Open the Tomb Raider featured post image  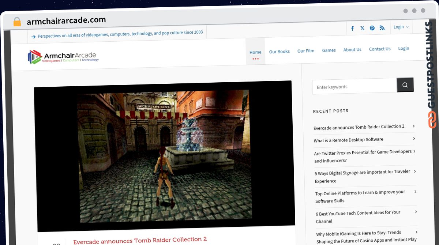tap(165, 157)
